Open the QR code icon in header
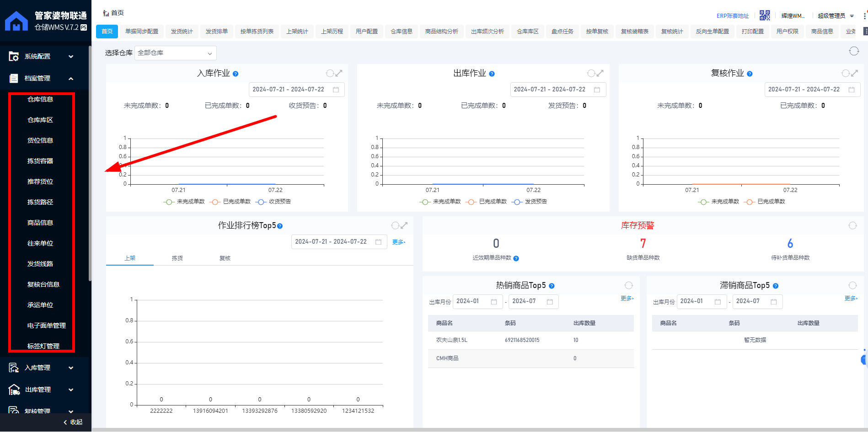 pos(765,16)
